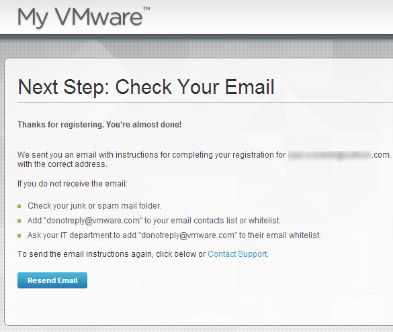Click the Next Step: Check Your Email heading

tap(146, 87)
